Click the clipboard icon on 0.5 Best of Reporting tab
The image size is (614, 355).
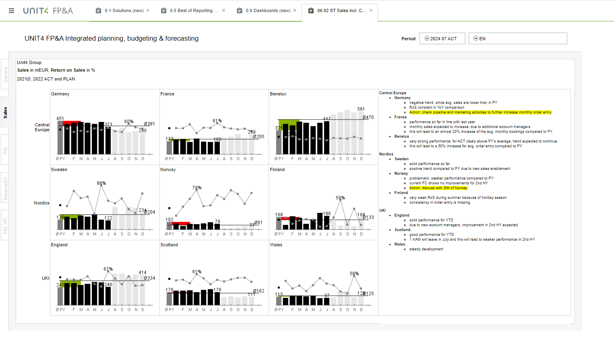click(163, 11)
